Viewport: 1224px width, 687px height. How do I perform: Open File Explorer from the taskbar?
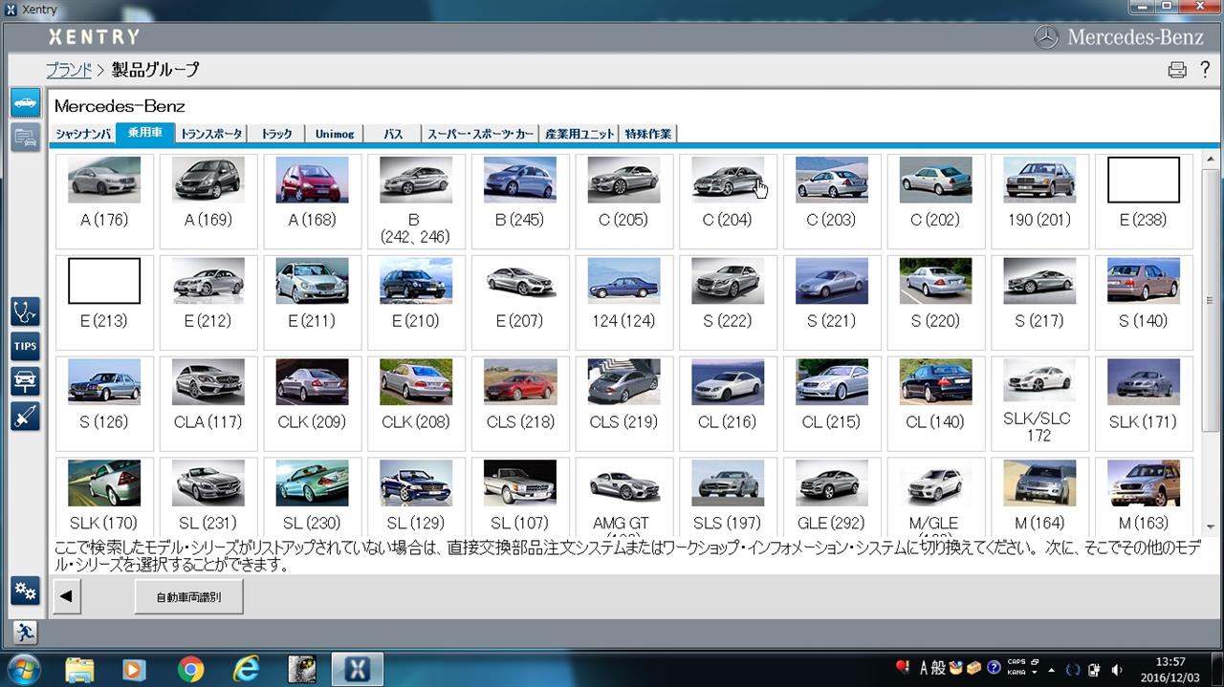click(x=80, y=669)
